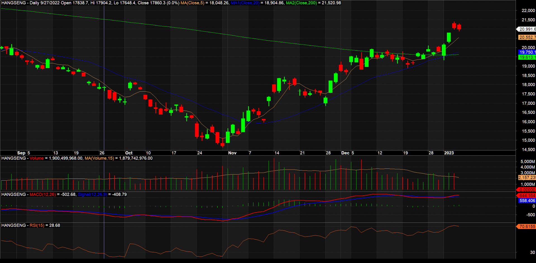Click the MA(Volume,15) legend label
536x263 pixels.
pos(99,158)
